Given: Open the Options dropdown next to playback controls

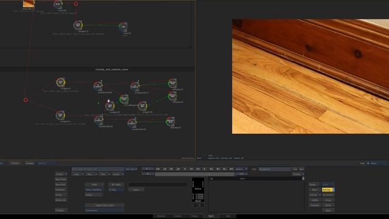Looking at the screenshot, I should click(241, 169).
